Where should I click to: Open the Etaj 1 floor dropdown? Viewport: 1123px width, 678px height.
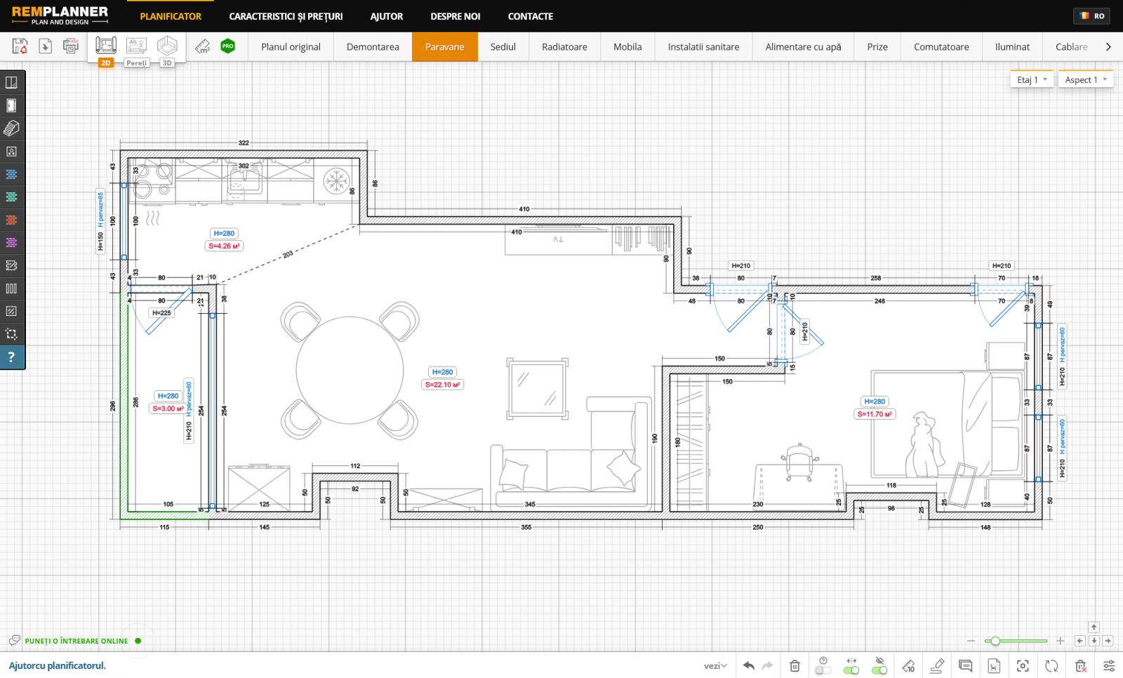(x=1032, y=79)
